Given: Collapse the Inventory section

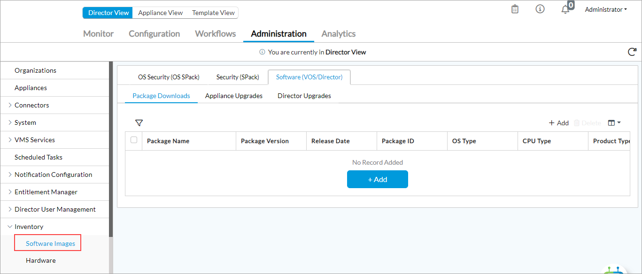Looking at the screenshot, I should coord(10,227).
